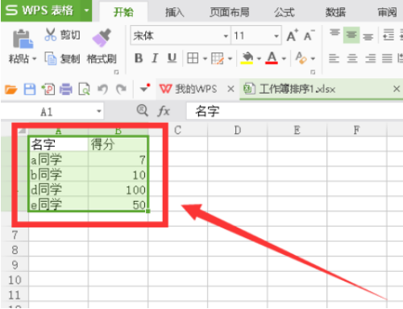Open Name Box A1 dropdown
The image size is (403, 309).
click(x=99, y=111)
